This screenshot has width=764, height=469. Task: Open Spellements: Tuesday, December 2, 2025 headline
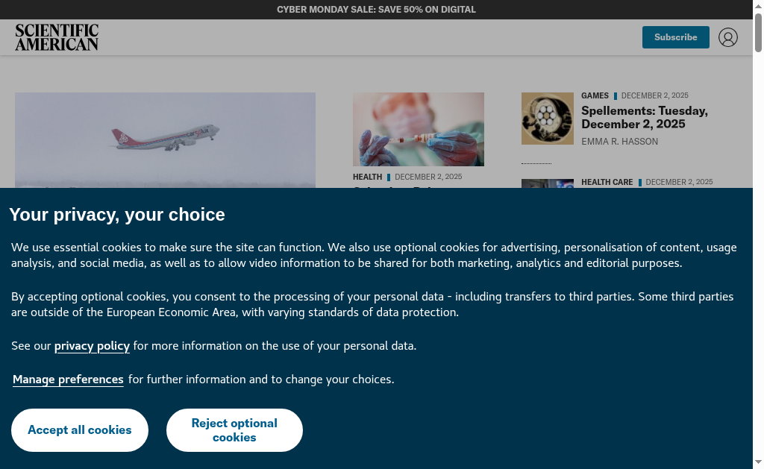(644, 117)
